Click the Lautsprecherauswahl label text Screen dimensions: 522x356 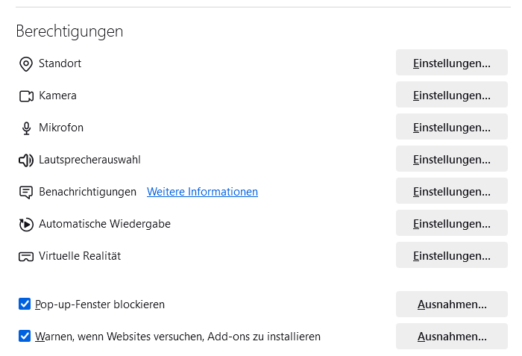89,160
